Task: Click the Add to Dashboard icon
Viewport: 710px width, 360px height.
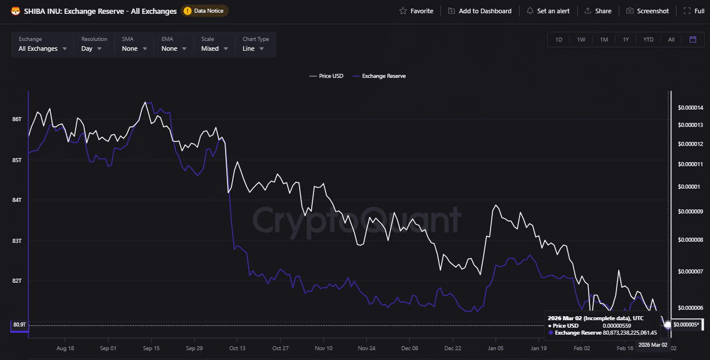Action: (451, 11)
